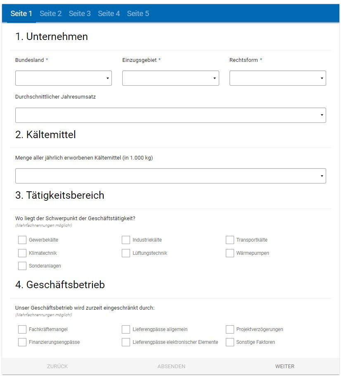Select Lüftungstechnik as a business focus
Screen dimensions: 341x376
pos(126,253)
